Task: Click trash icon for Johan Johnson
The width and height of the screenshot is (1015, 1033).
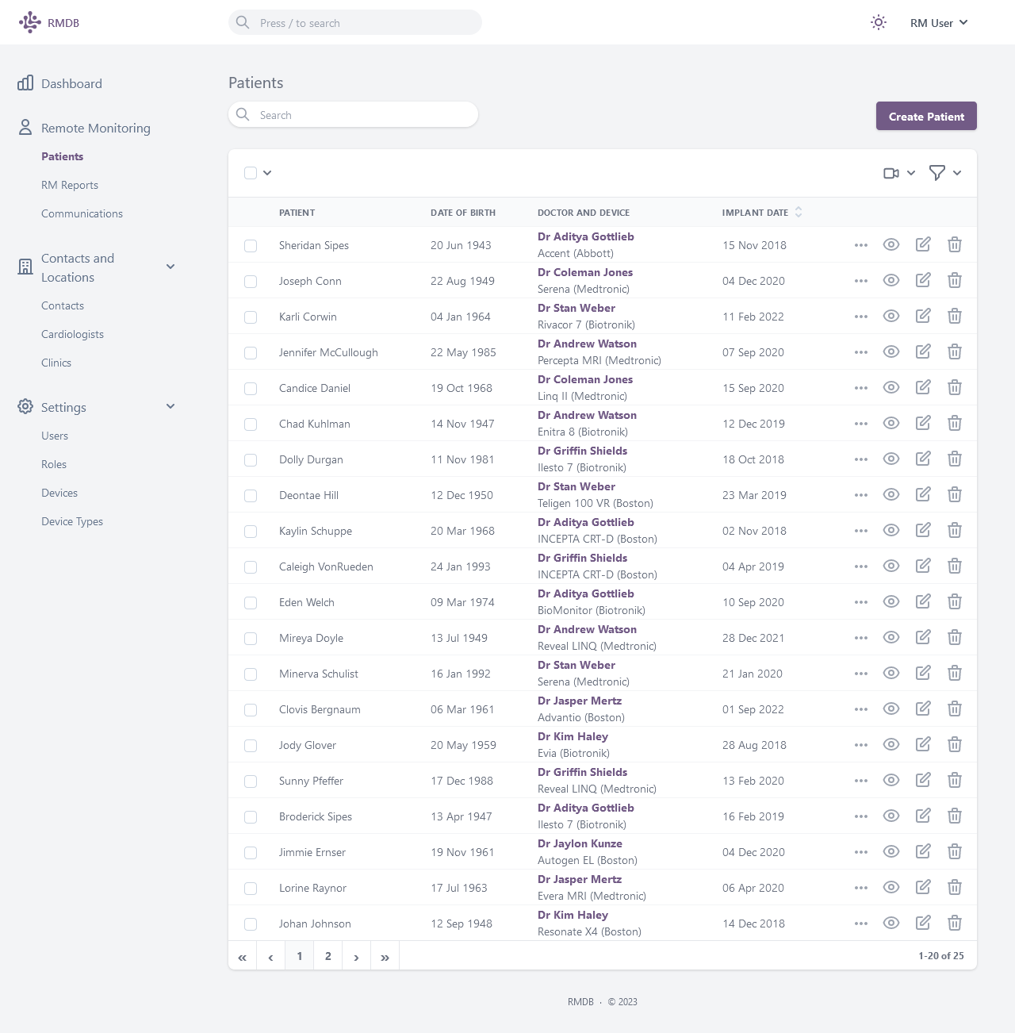Action: click(x=955, y=923)
